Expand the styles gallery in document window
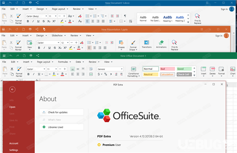This screenshot has height=153, width=237. point(188,22)
